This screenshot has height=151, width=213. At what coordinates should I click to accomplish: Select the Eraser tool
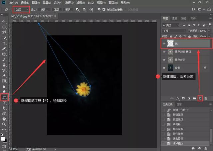coord(4,75)
